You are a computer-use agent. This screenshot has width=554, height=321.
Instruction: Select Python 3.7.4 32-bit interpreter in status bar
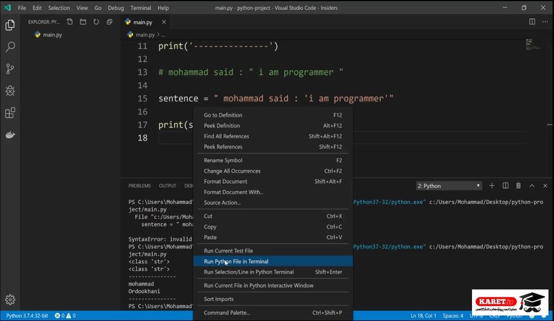click(27, 315)
